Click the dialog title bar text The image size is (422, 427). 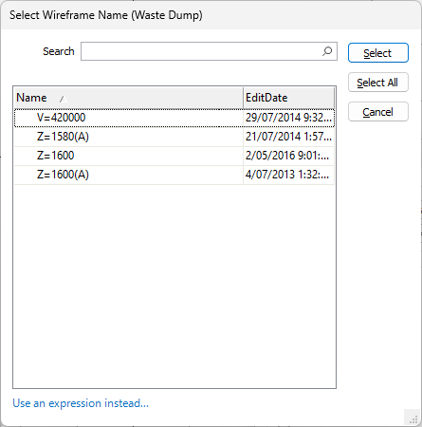pos(106,15)
